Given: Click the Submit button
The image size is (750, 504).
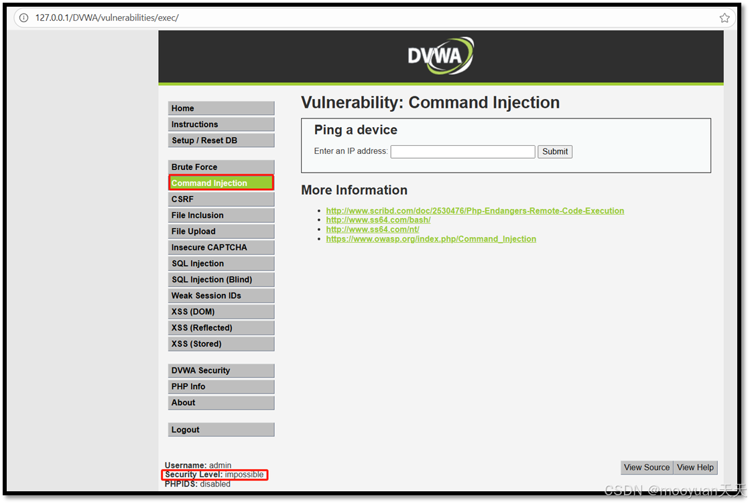Looking at the screenshot, I should 555,152.
